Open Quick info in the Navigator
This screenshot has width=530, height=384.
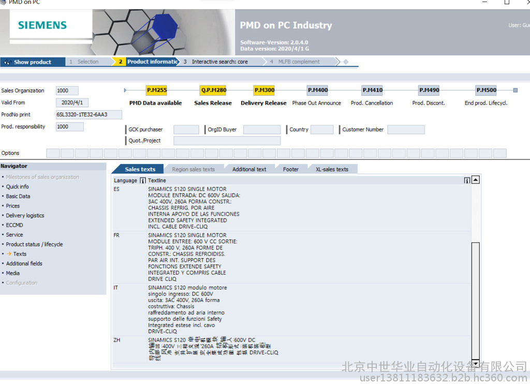click(17, 187)
